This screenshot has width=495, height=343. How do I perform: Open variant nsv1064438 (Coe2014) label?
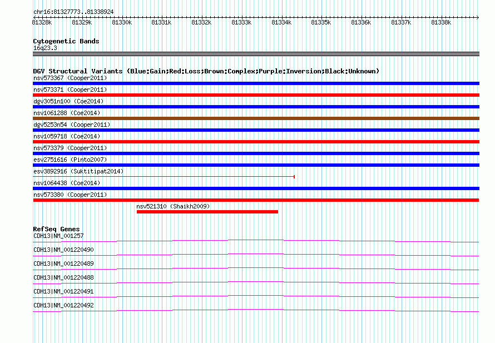[67, 183]
